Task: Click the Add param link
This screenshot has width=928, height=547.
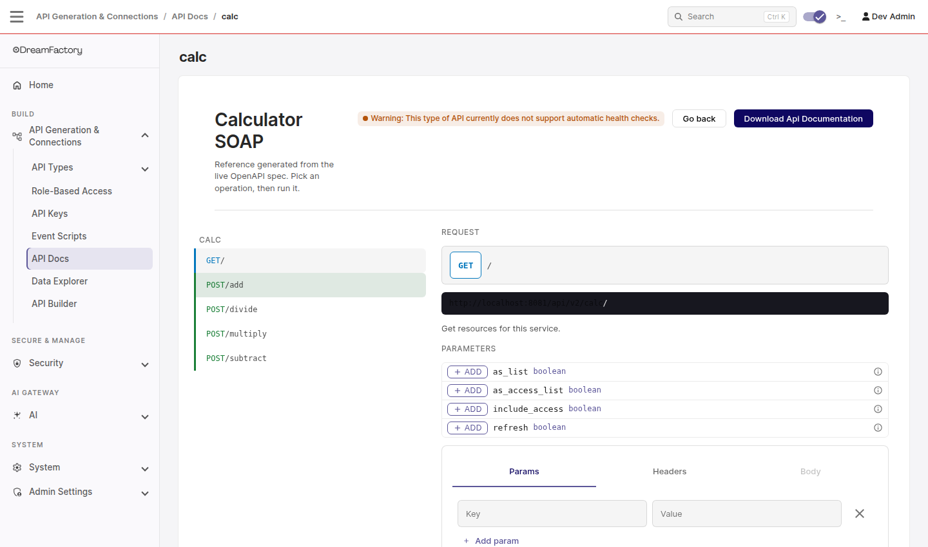Action: tap(491, 541)
